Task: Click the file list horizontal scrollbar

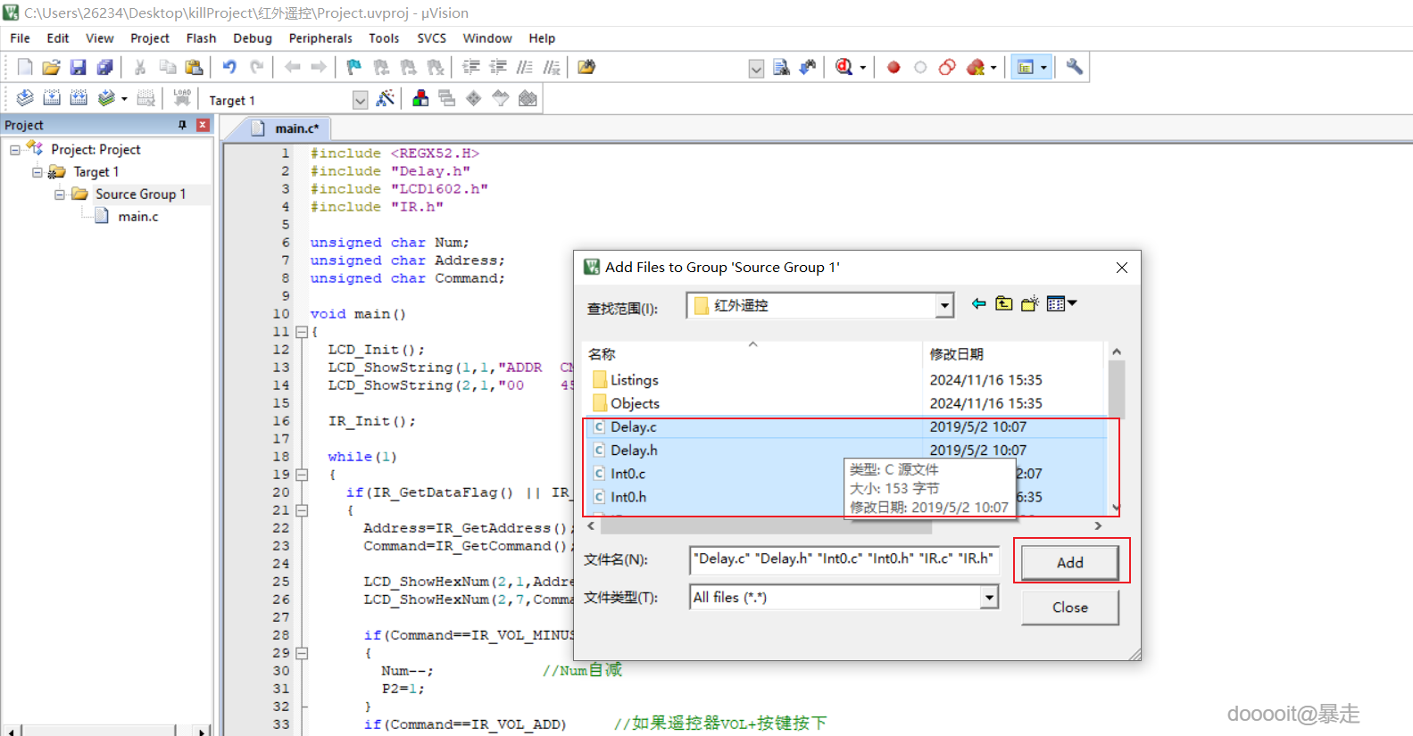Action: point(764,526)
